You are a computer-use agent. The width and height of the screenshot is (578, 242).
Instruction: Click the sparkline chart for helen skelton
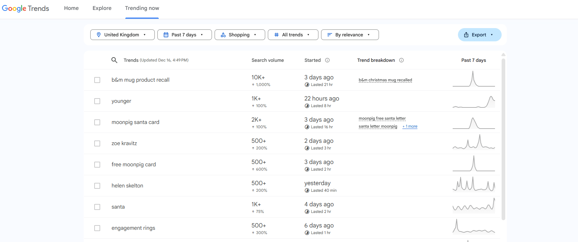(x=474, y=184)
